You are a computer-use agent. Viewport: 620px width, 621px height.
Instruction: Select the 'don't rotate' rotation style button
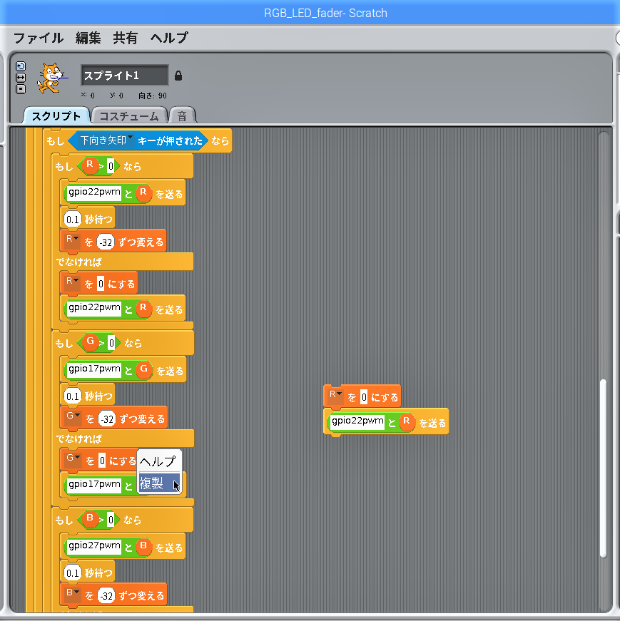click(x=21, y=89)
